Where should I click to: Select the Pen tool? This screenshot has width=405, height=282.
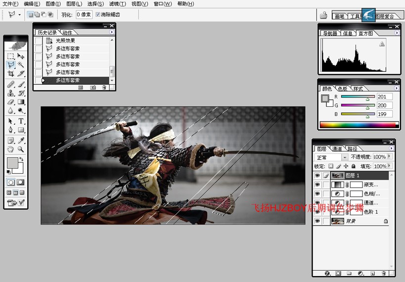point(10,130)
